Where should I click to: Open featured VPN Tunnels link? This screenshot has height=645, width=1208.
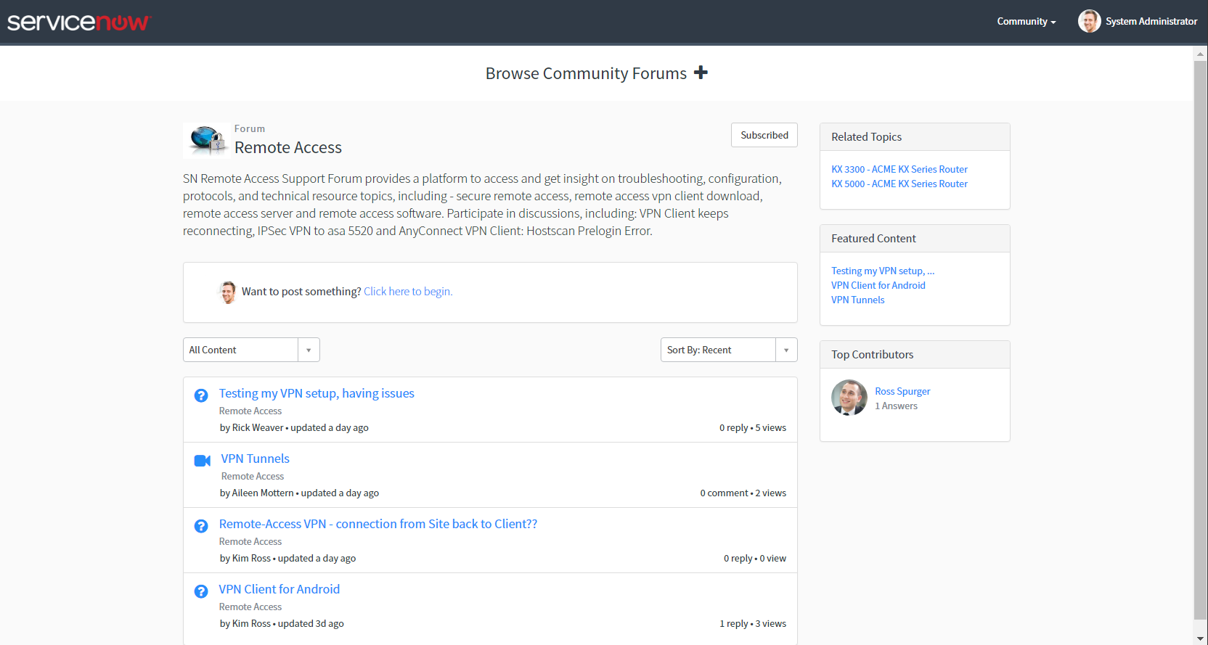858,300
